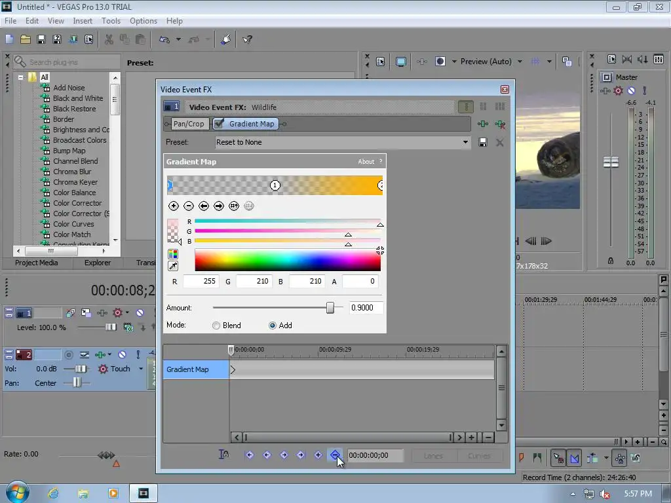Open the Undo history dropdown arrow

click(x=178, y=39)
